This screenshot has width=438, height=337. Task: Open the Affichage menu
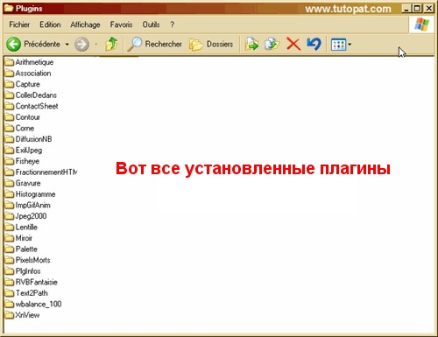coord(85,25)
